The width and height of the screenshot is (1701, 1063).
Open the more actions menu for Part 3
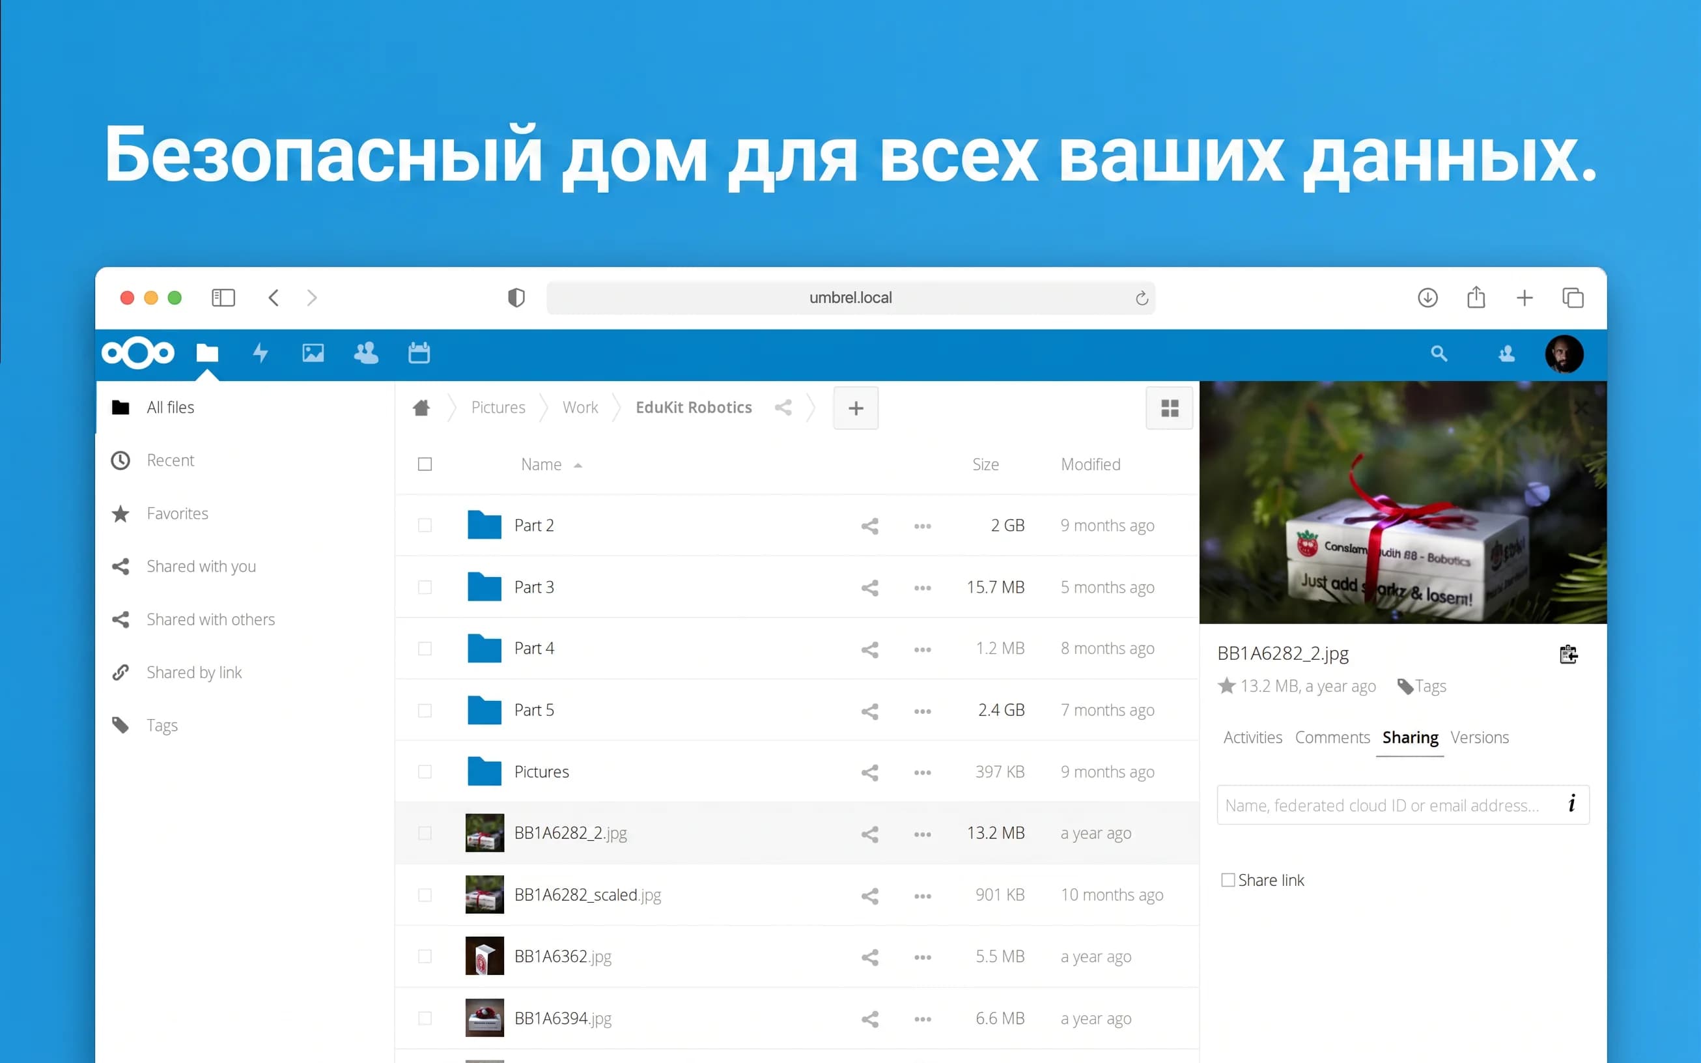tap(923, 588)
